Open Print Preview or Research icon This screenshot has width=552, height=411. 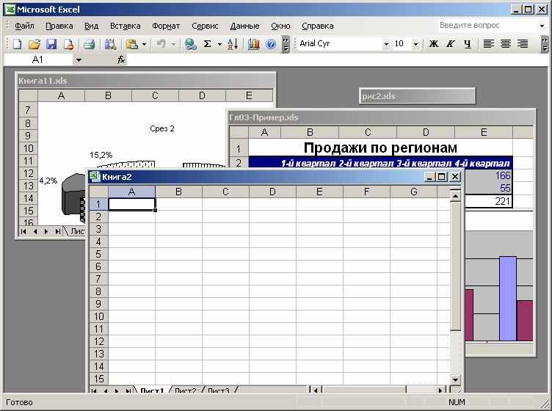(x=110, y=44)
